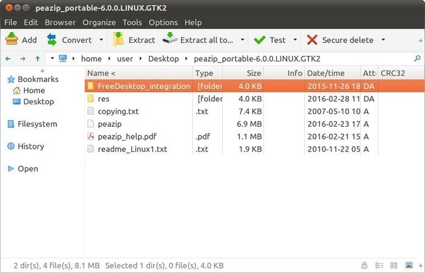
Task: Expand breadcrumb arrow before peazip_portable-6.0.0.LINUX.GTK2
Action: [x=186, y=58]
